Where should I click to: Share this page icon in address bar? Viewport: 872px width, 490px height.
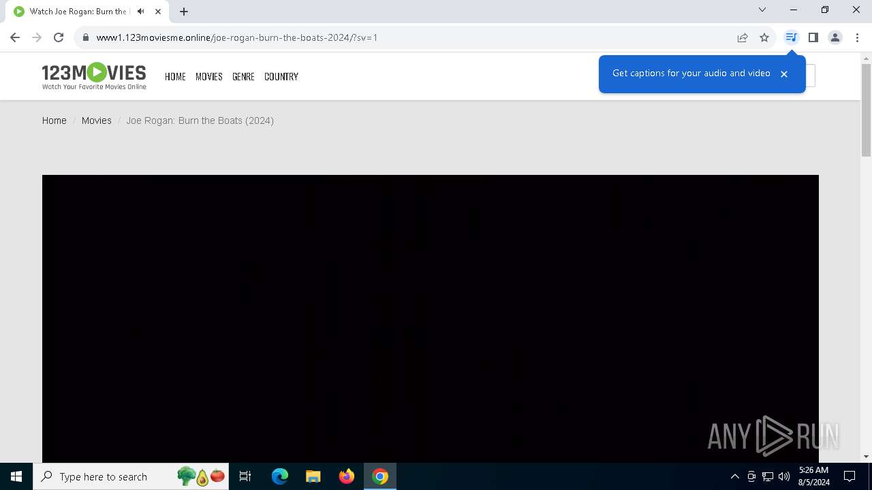tap(743, 37)
